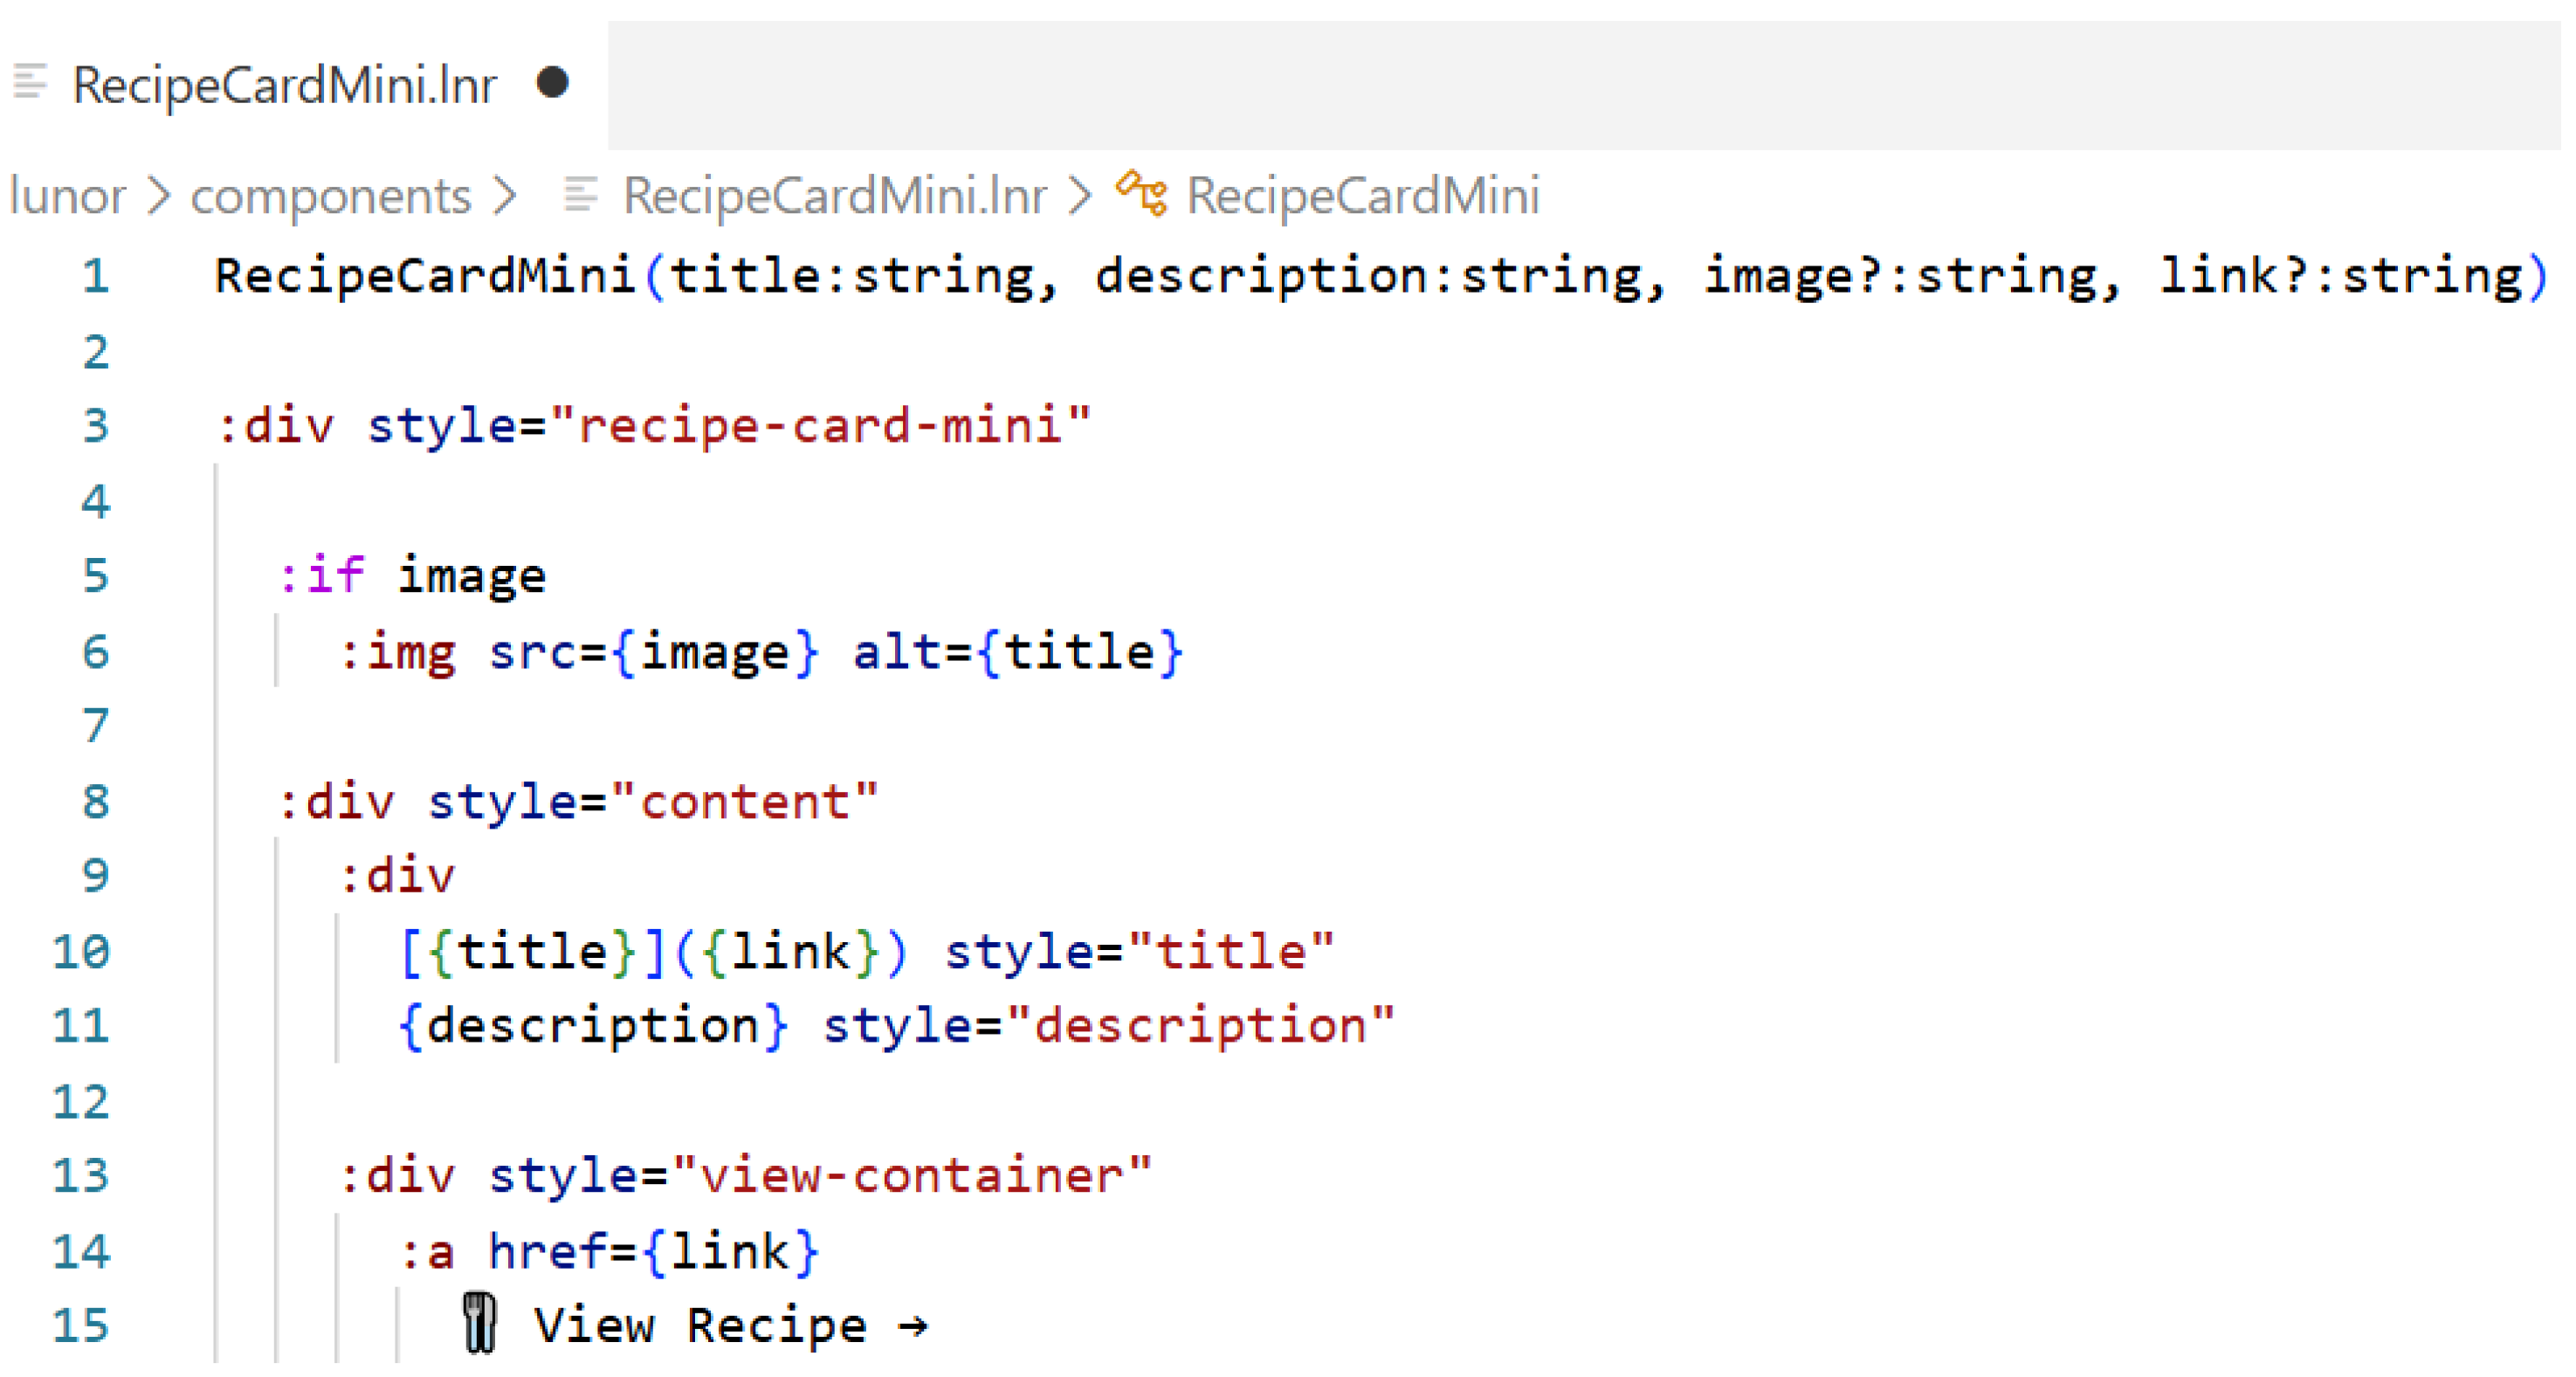The width and height of the screenshot is (2576, 1377).
Task: Select the RecipeCardMini.lnr editor tab
Action: coord(304,84)
